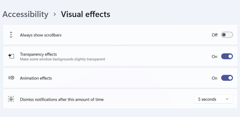Disable the Animation effects toggle
240x117 pixels.
tap(227, 78)
